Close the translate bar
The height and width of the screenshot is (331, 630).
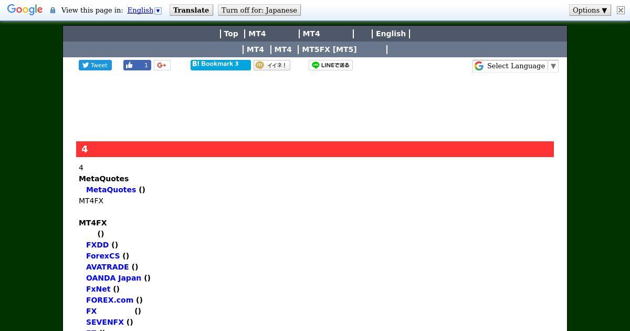[621, 10]
